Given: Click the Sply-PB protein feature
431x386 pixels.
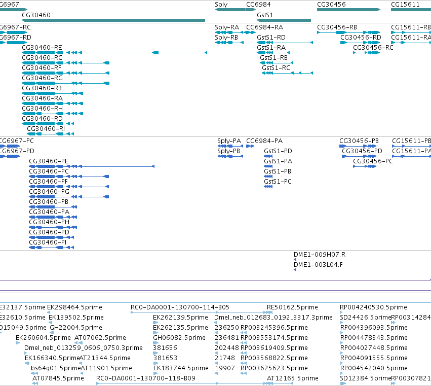Looking at the screenshot, I should 230,156.
